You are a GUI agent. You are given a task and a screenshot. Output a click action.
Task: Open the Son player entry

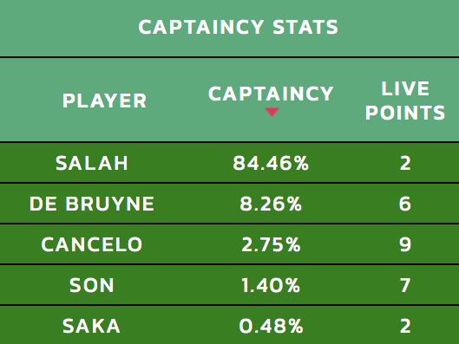(92, 285)
